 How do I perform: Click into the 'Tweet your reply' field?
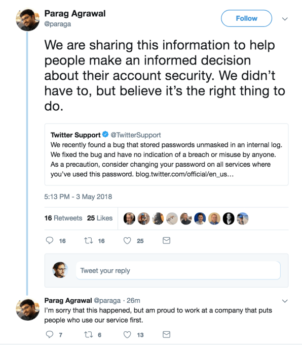pyautogui.click(x=178, y=270)
